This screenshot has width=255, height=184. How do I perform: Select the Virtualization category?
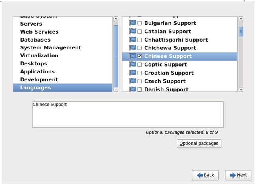[63, 56]
